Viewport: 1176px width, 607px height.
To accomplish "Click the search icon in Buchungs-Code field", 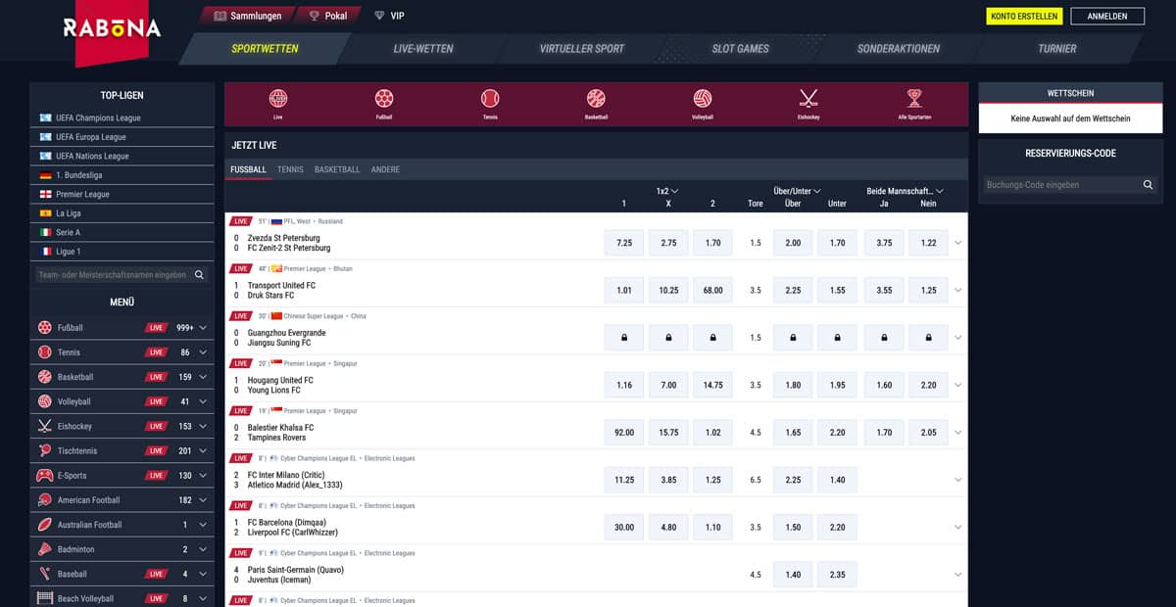I will (x=1148, y=184).
